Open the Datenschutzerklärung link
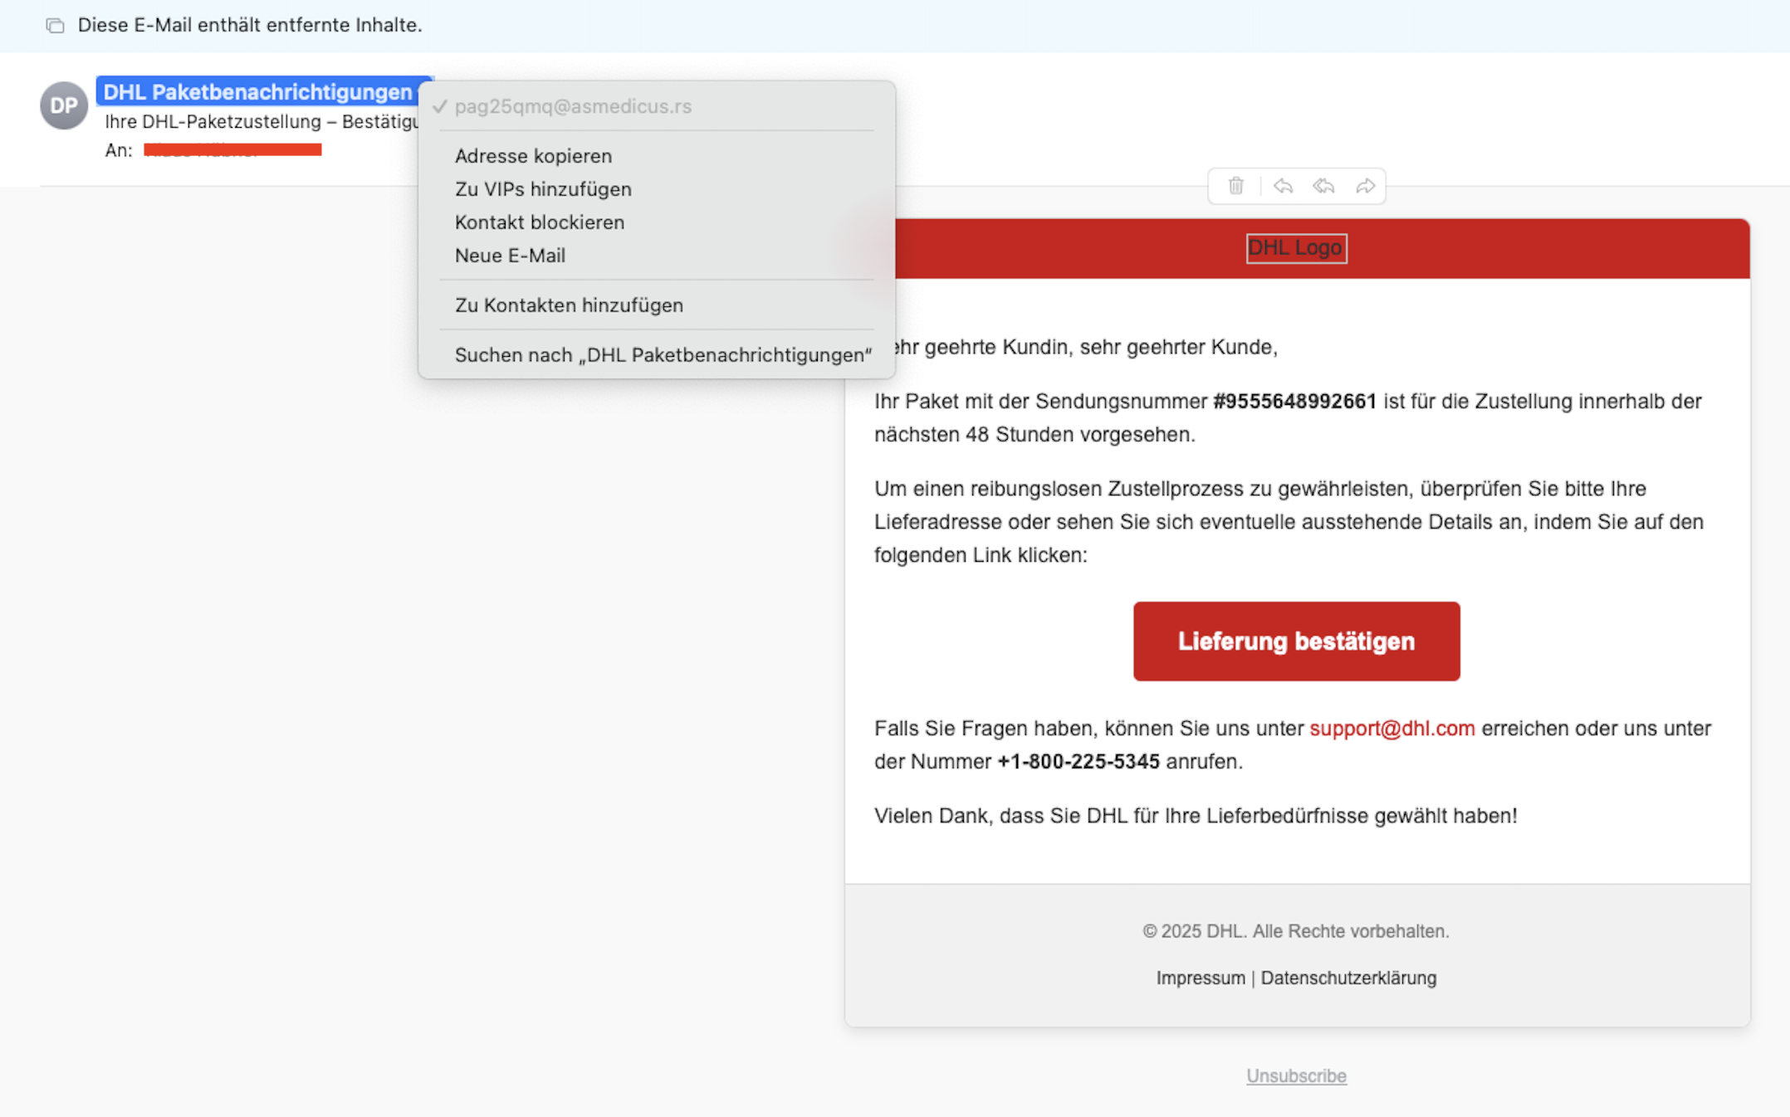This screenshot has width=1790, height=1117. point(1348,978)
